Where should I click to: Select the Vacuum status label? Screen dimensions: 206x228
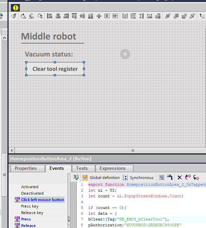tap(49, 54)
